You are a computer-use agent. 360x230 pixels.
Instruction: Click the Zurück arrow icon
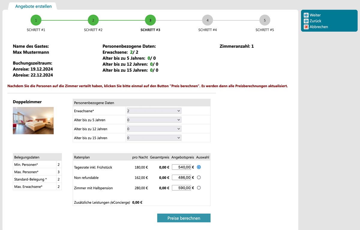click(306, 21)
